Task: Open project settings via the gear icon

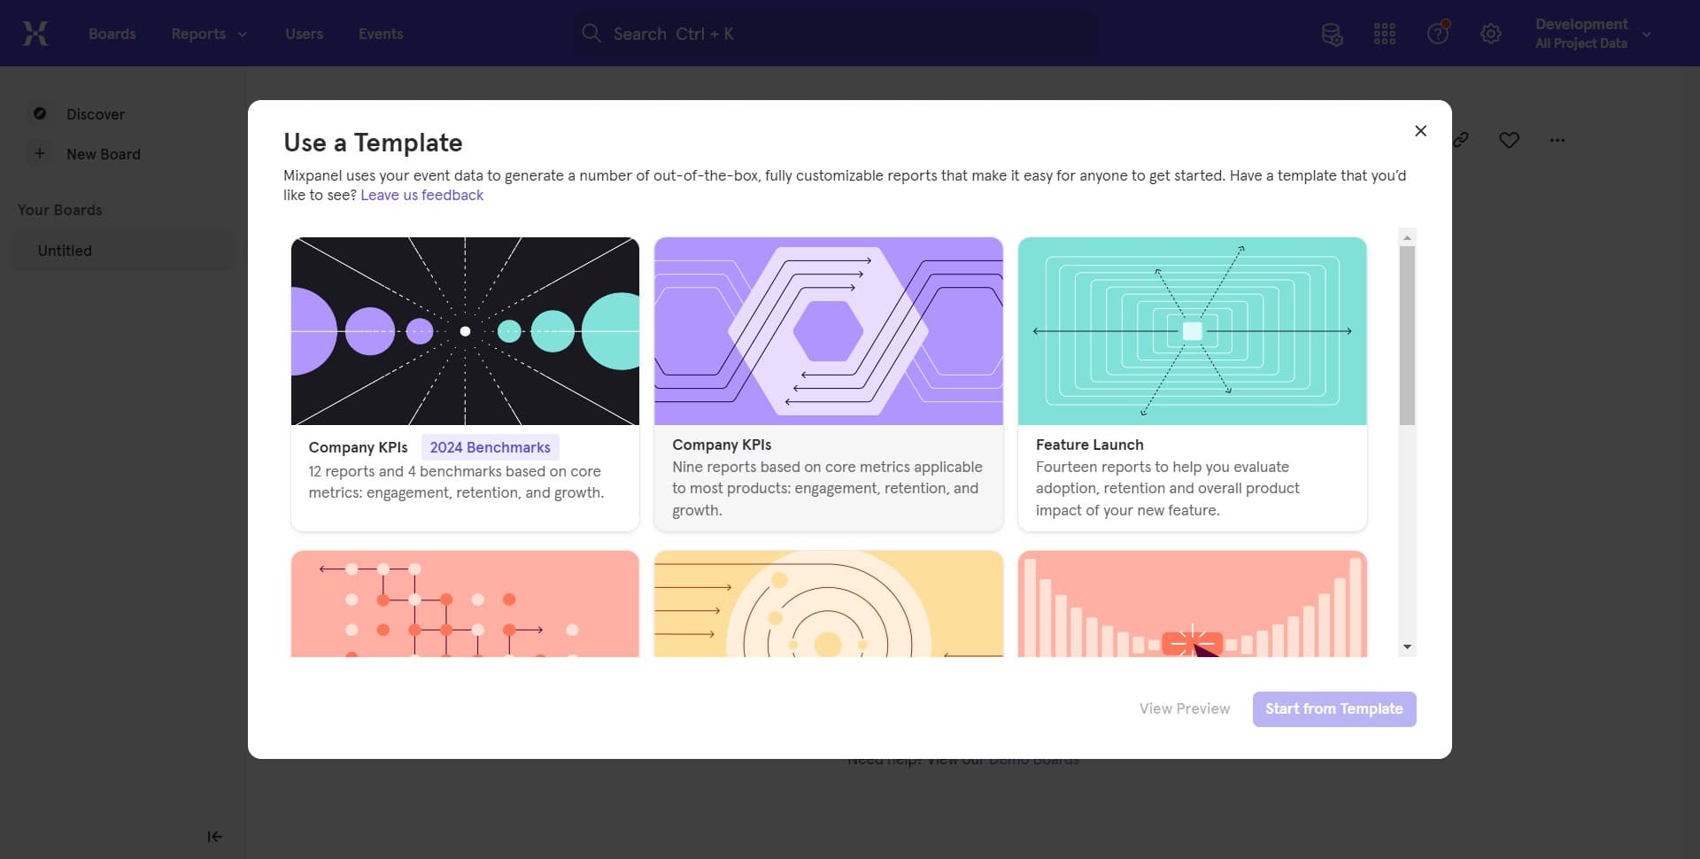Action: [1491, 33]
